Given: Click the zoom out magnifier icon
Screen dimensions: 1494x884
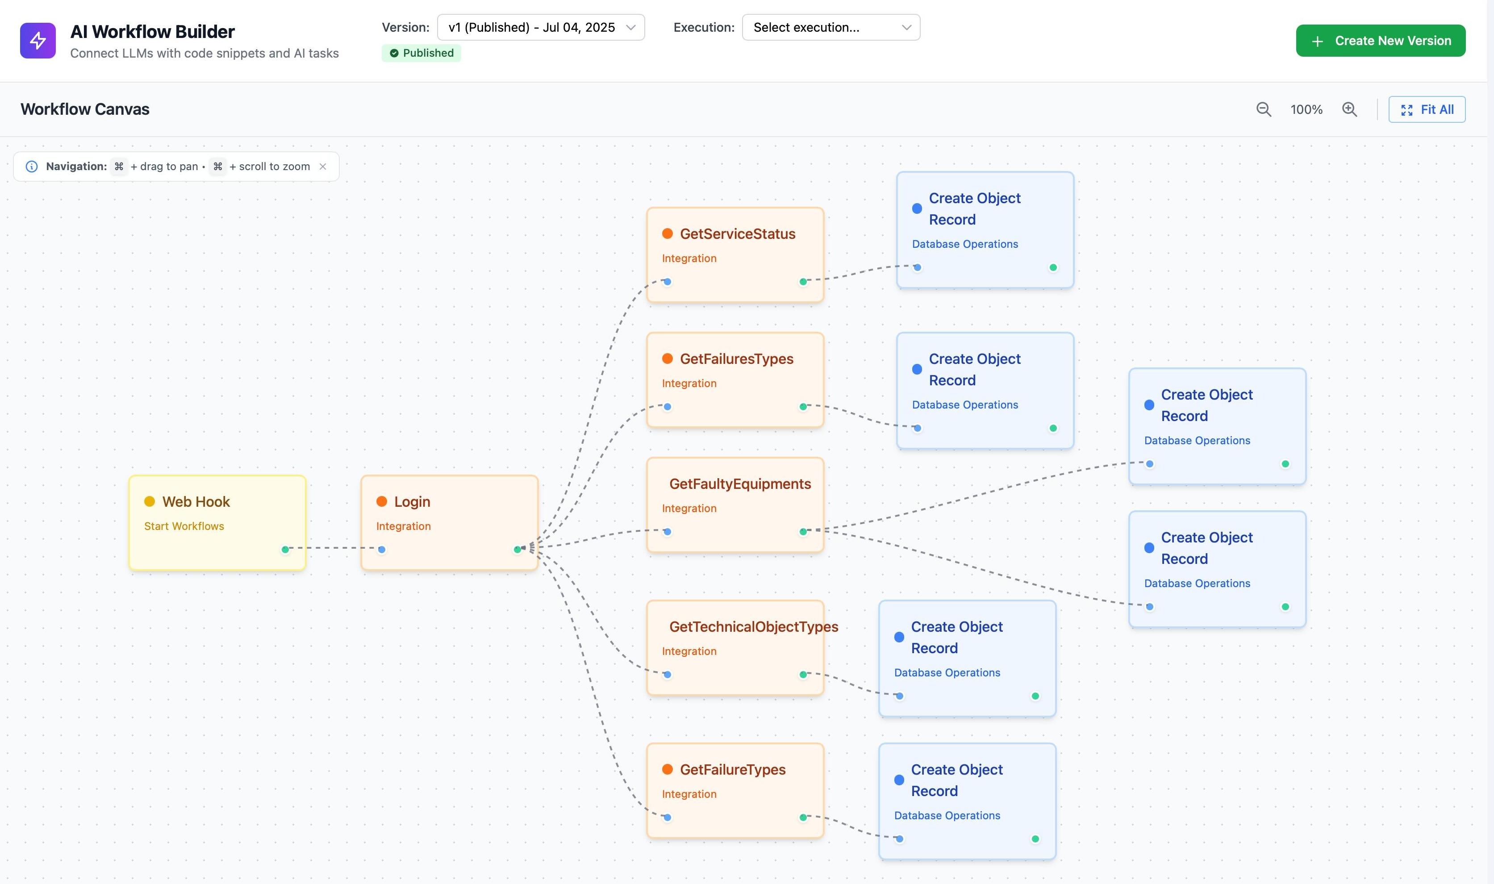Looking at the screenshot, I should click(1264, 109).
